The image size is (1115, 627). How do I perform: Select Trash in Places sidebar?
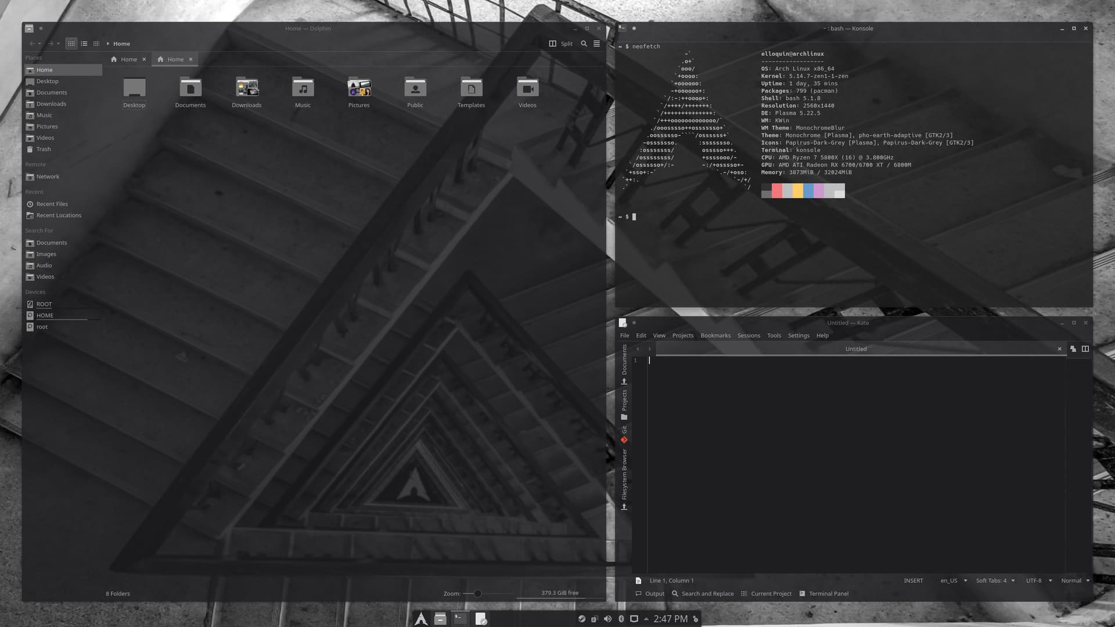tap(63, 149)
